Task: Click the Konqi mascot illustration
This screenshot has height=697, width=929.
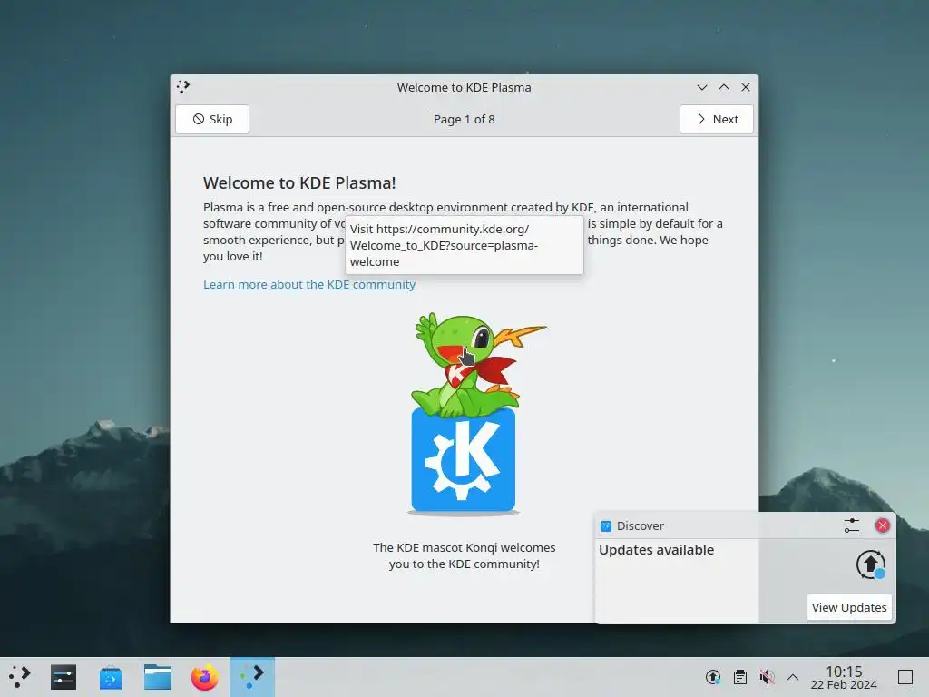Action: 464,414
